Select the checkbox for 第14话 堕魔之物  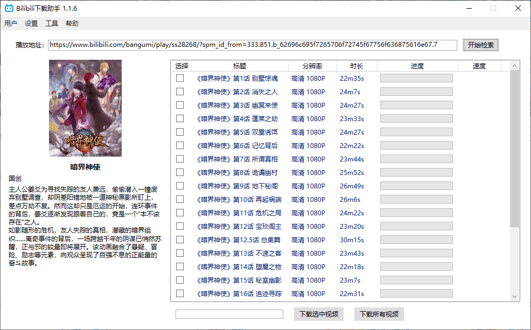click(180, 266)
